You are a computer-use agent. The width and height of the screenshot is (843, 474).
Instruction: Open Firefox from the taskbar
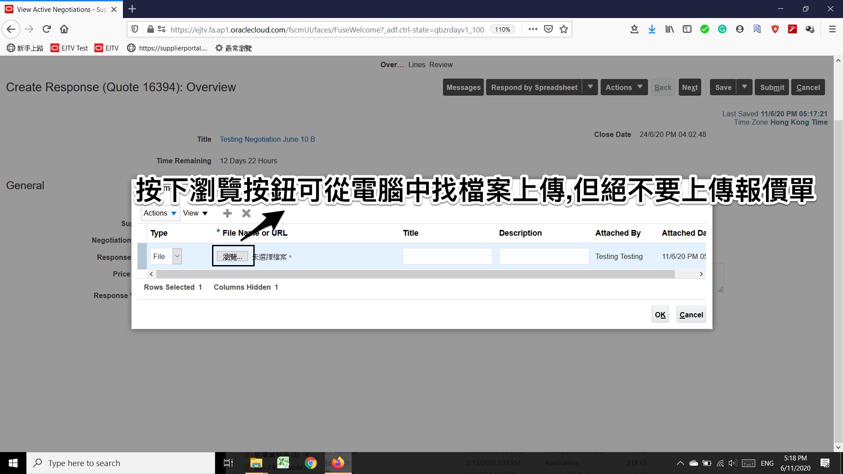pos(338,463)
